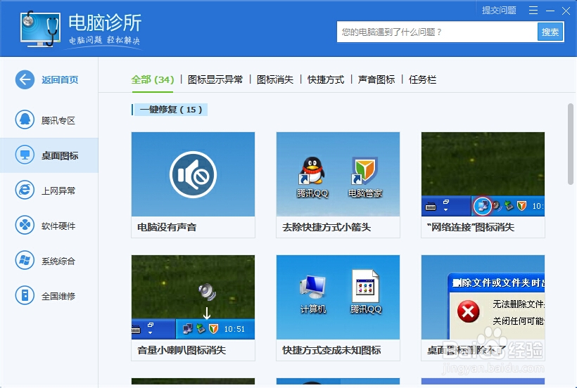Open the 上网异常 IE icon in sidebar
This screenshot has height=388, width=577.
(x=25, y=190)
